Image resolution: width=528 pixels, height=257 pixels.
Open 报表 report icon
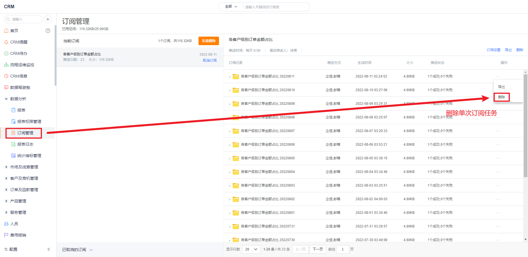[x=13, y=110]
